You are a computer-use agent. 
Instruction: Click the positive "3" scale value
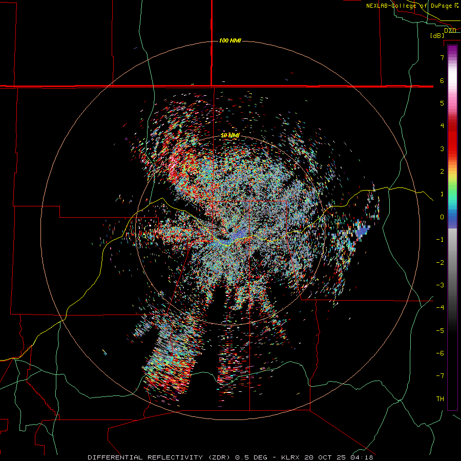442,149
